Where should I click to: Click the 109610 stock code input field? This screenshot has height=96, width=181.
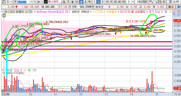[x=24, y=2]
